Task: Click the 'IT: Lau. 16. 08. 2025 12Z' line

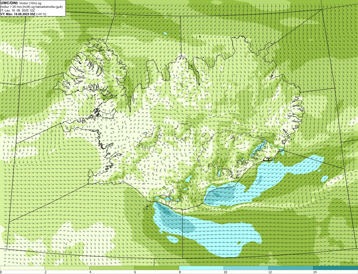Action: 18,10
